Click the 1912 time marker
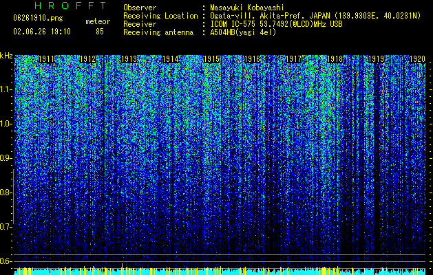The height and width of the screenshot is (275, 433). click(x=87, y=59)
